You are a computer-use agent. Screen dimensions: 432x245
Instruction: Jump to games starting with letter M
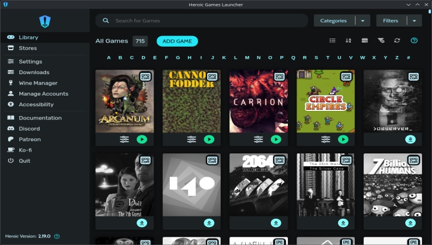(x=248, y=58)
